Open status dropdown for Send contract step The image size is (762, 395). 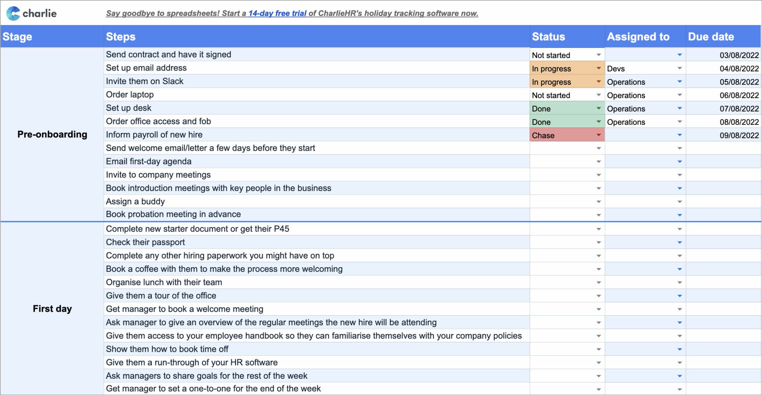click(x=599, y=55)
